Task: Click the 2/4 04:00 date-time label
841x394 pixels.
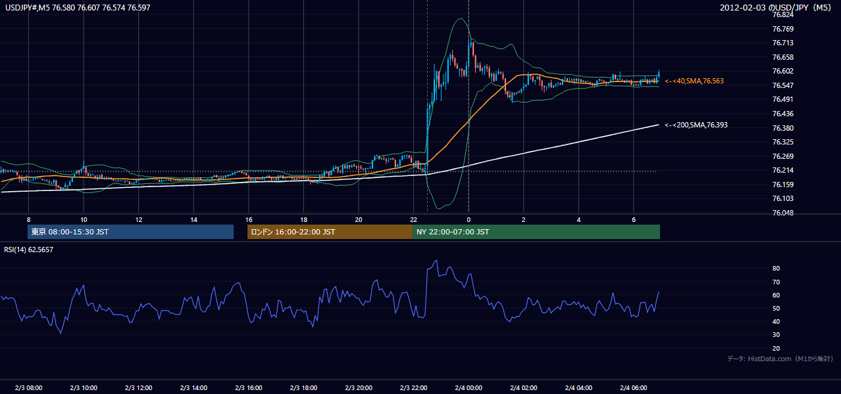Action: [578, 387]
